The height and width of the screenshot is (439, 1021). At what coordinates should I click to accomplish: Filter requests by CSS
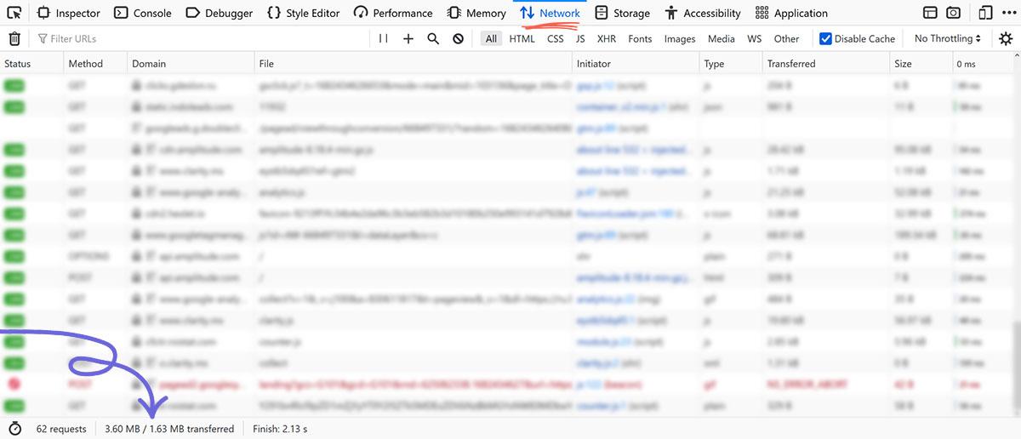coord(556,38)
